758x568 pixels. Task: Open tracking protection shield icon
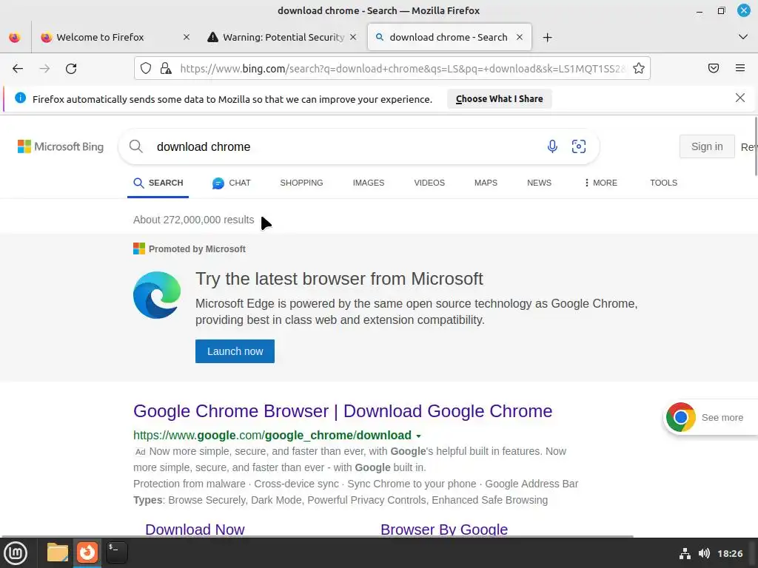(146, 68)
